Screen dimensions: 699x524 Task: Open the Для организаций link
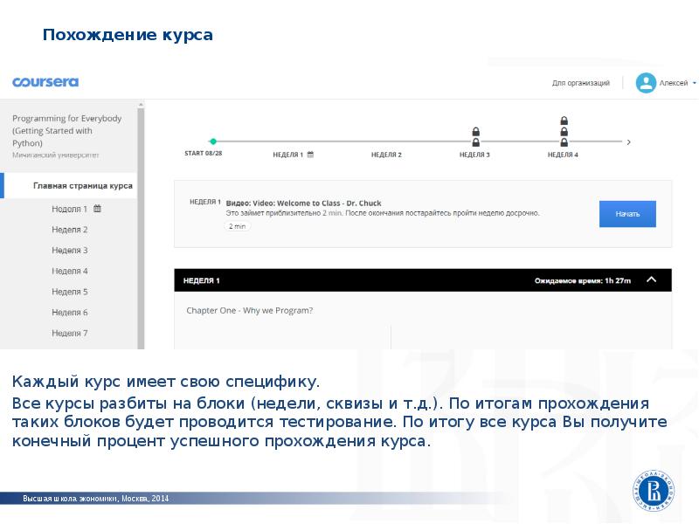coord(580,83)
